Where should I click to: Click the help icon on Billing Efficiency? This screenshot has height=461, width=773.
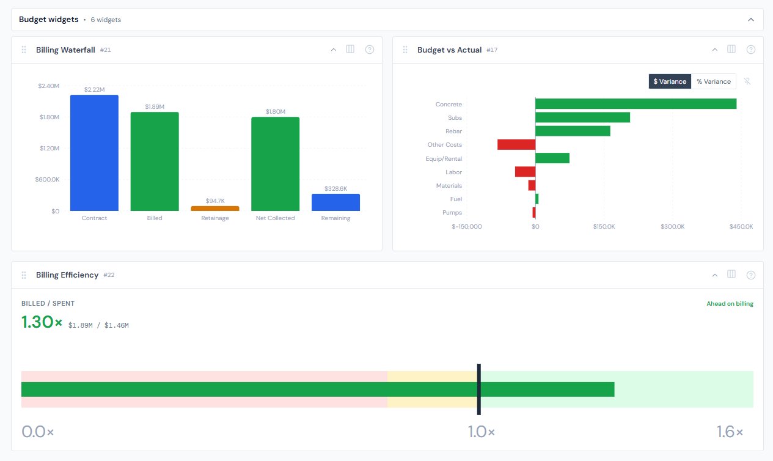click(x=751, y=275)
